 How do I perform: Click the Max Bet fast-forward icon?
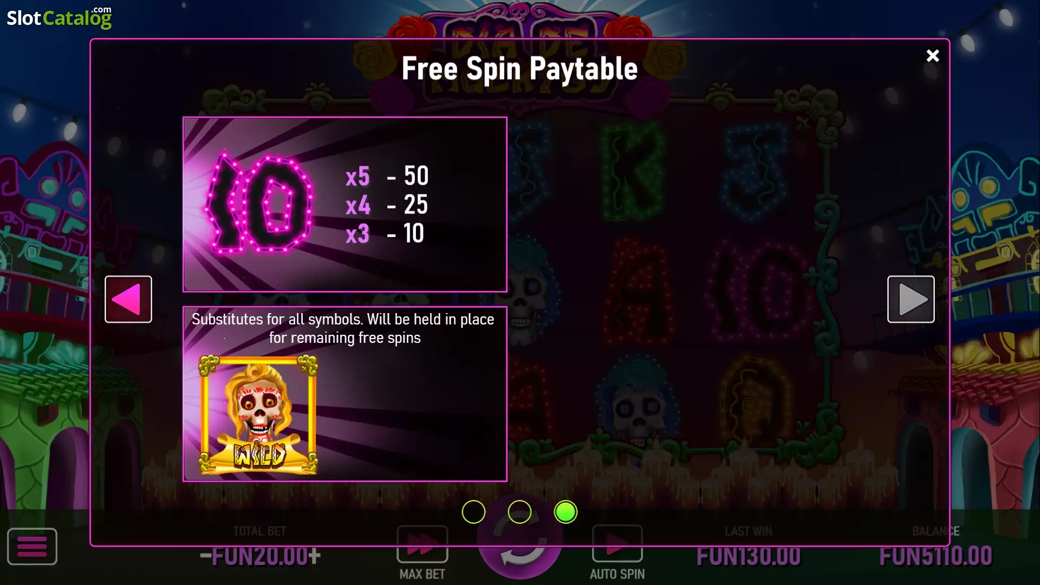pyautogui.click(x=422, y=544)
